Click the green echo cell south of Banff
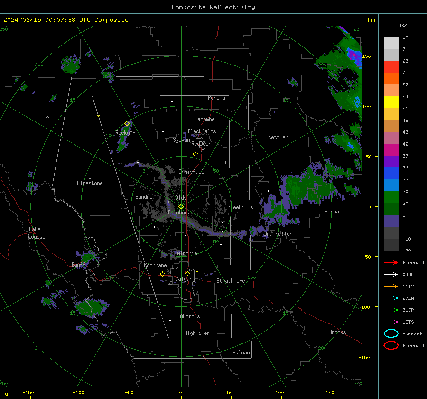This screenshot has width=427, height=399. point(91,307)
